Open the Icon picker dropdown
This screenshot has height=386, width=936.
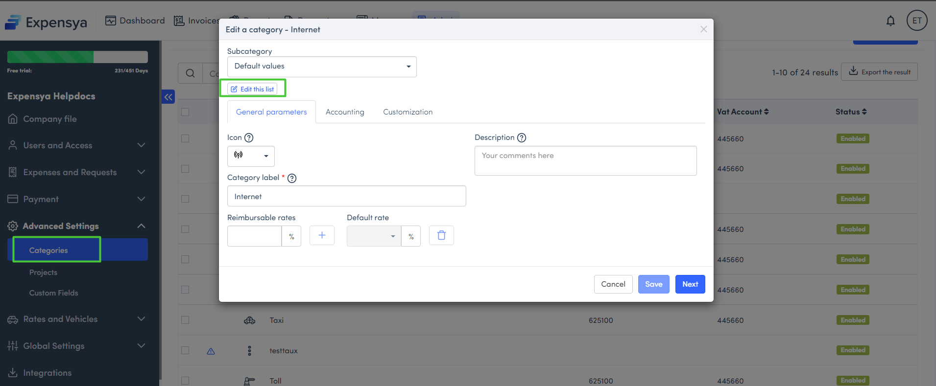(x=251, y=156)
